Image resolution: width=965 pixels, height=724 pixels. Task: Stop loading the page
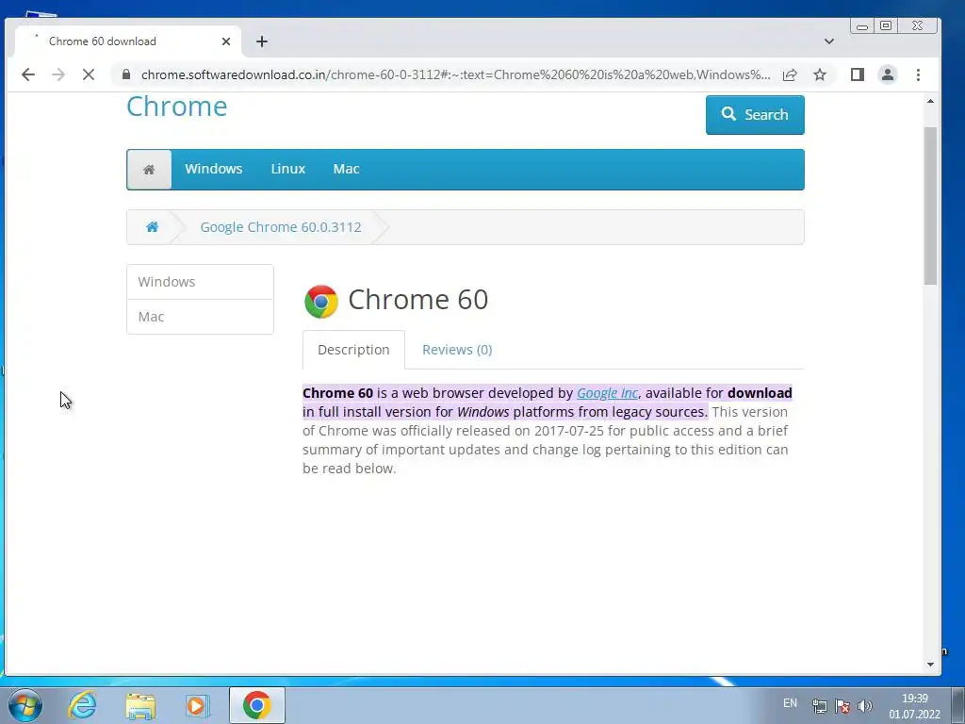88,74
